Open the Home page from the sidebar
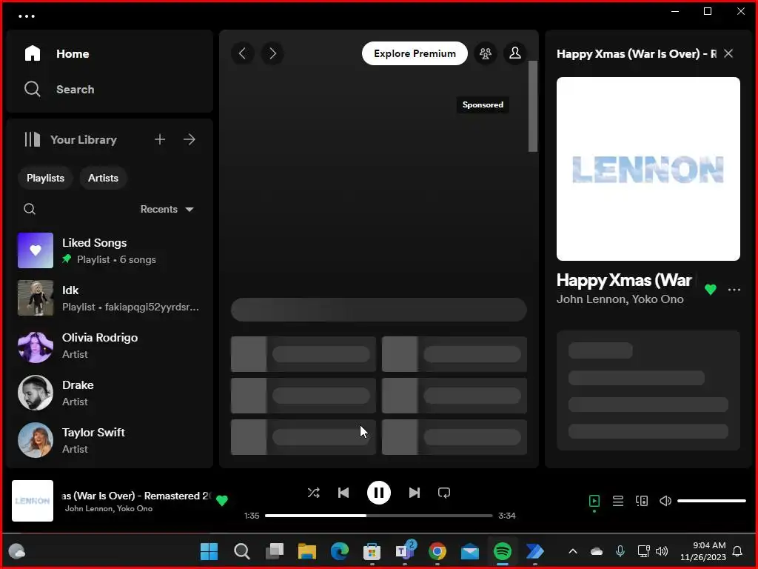 57,53
